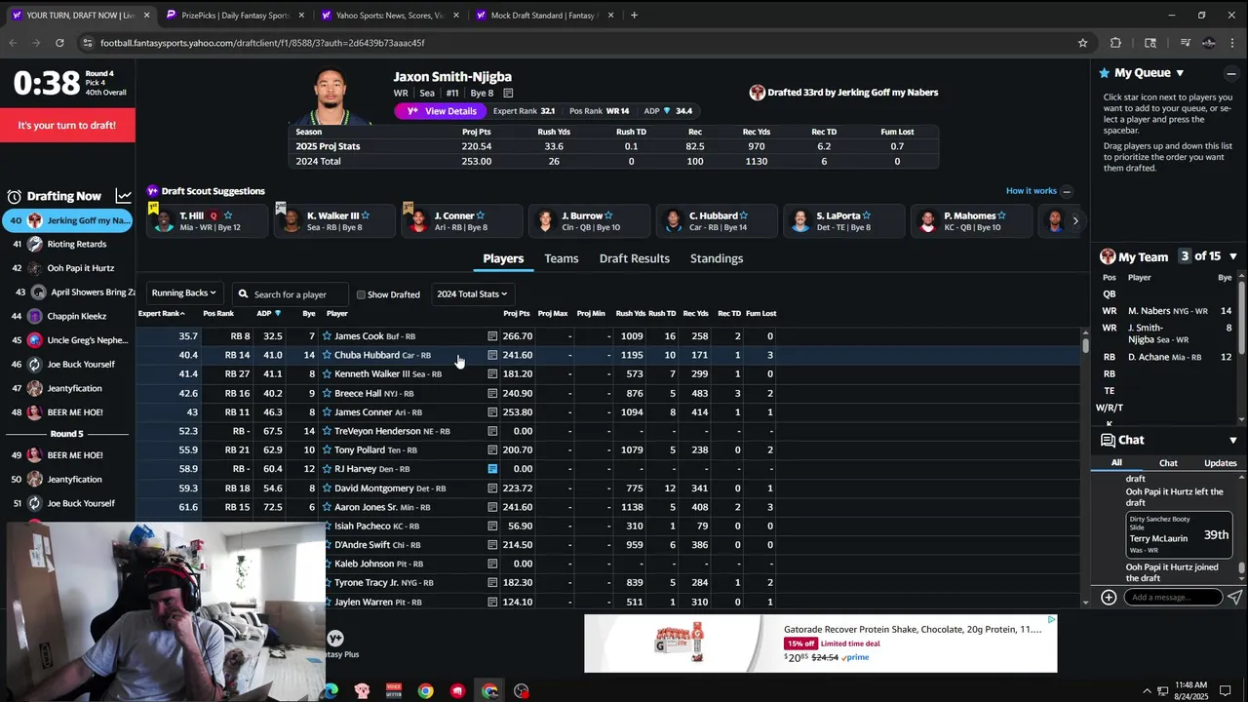Open the browser extensions puzzle icon

point(1116,43)
